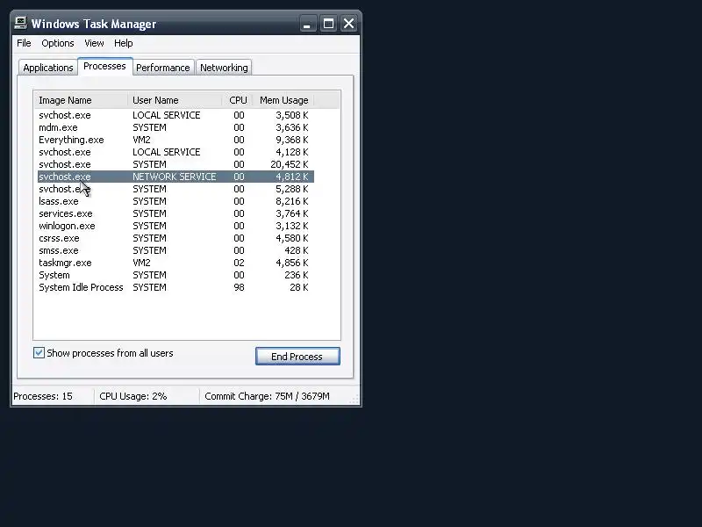
Task: Click the 98 CPU value
Action: coord(239,288)
